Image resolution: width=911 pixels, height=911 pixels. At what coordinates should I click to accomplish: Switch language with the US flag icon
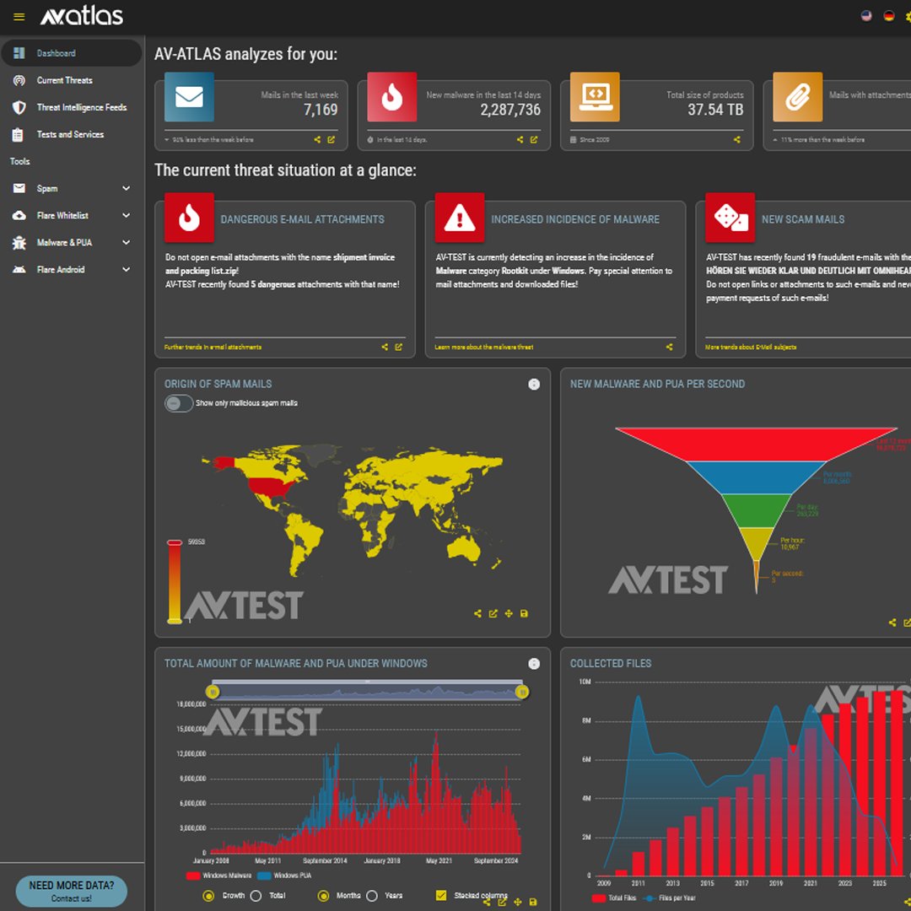[865, 16]
